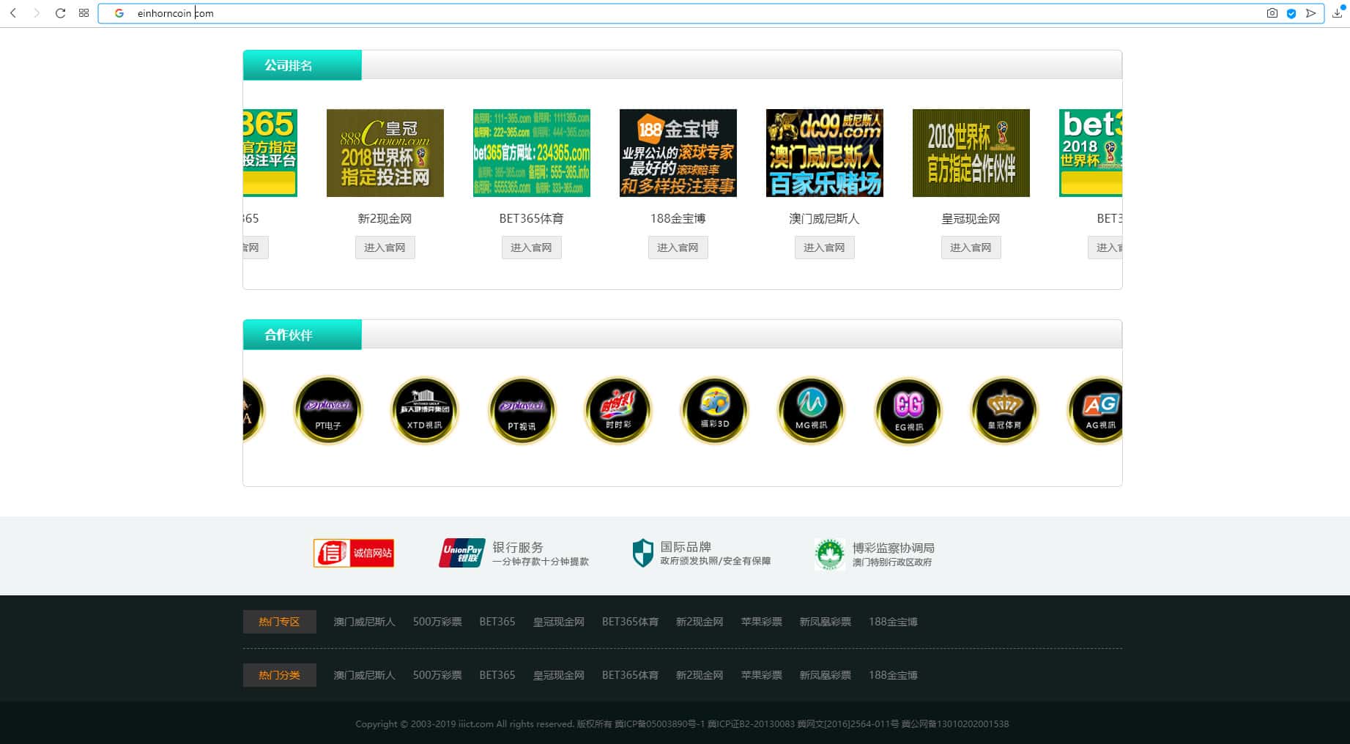The image size is (1350, 744).
Task: Click the send arrow icon in address bar
Action: click(1311, 13)
